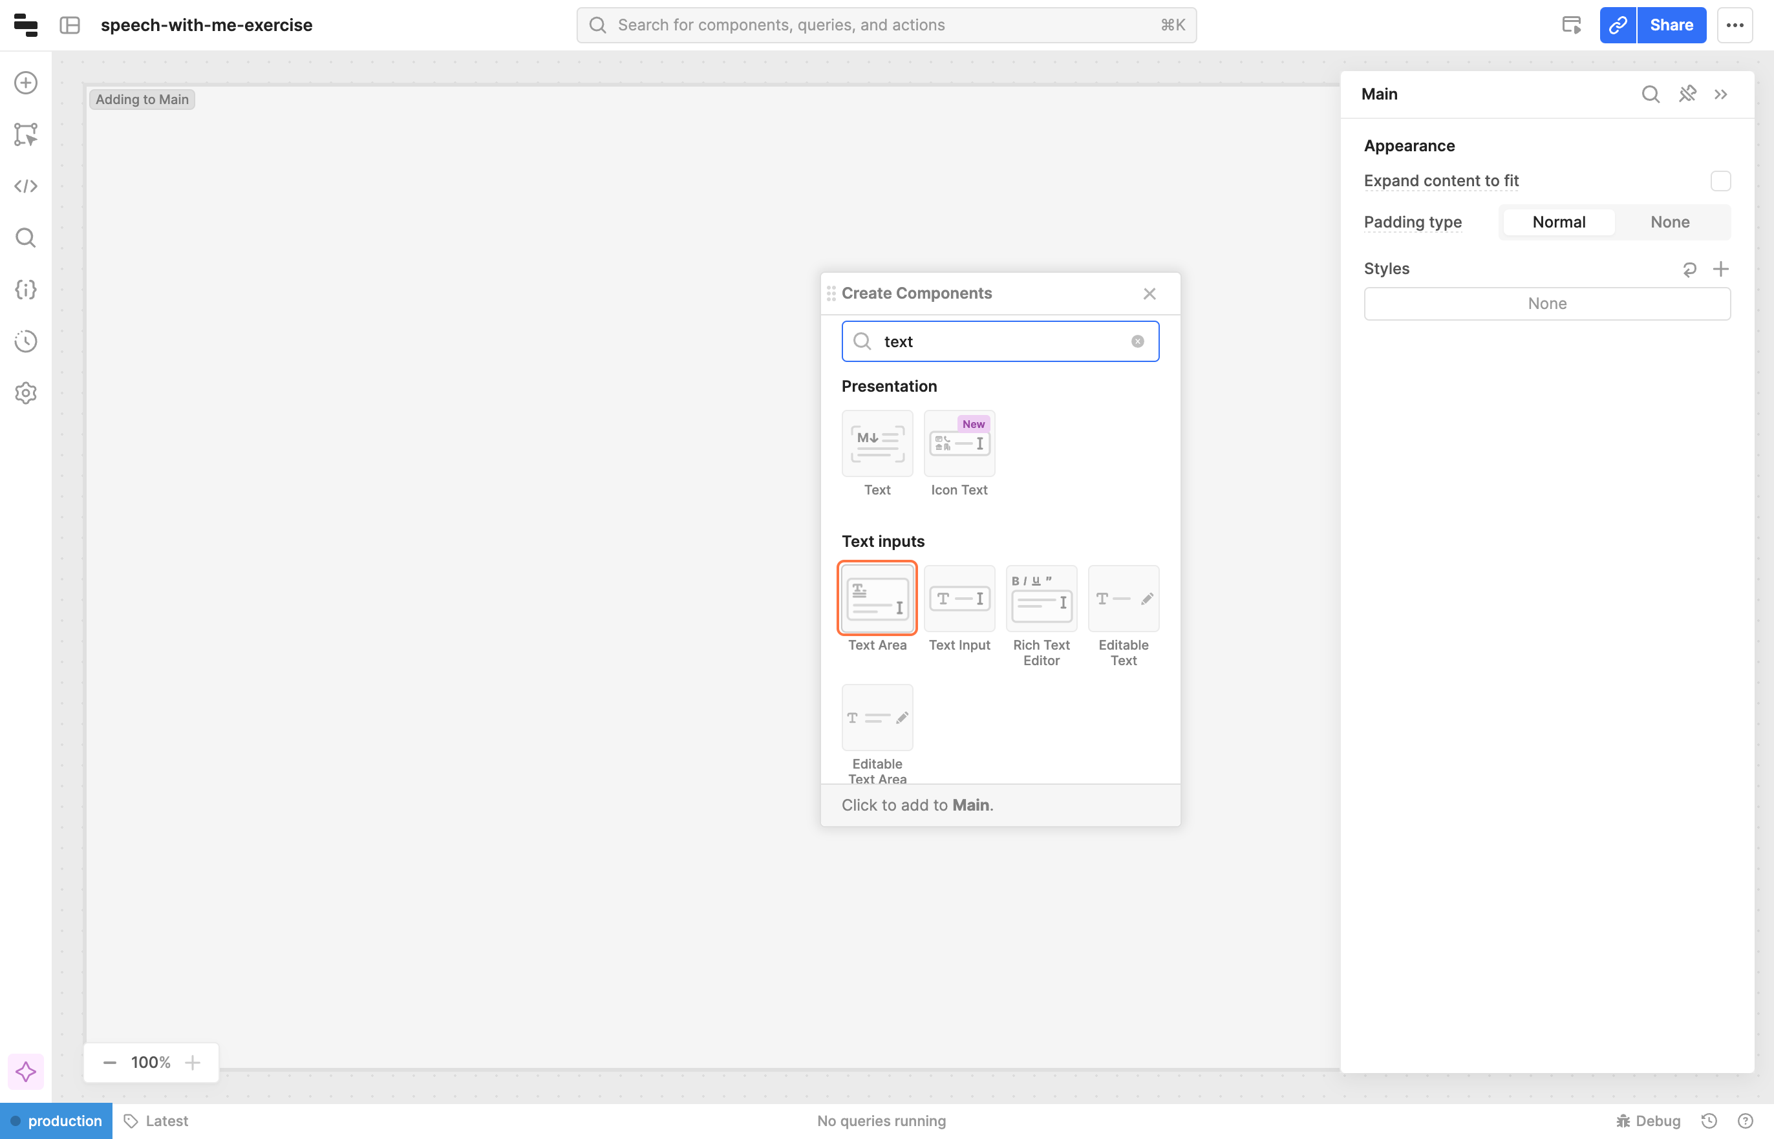
Task: Add a new style with plus icon
Action: [x=1721, y=269]
